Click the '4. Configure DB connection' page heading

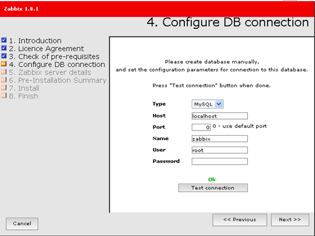pos(228,22)
